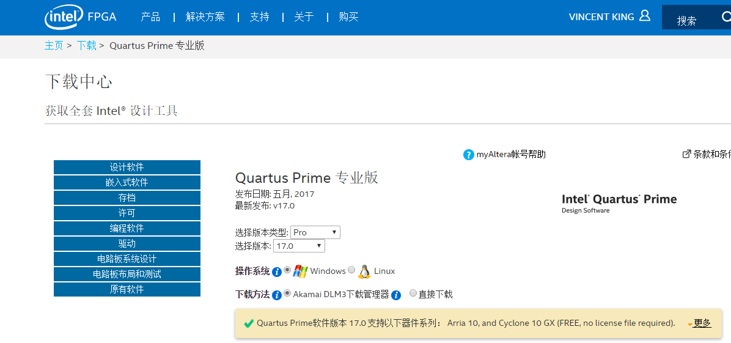Select 编程软件 in the left sidebar

click(127, 228)
